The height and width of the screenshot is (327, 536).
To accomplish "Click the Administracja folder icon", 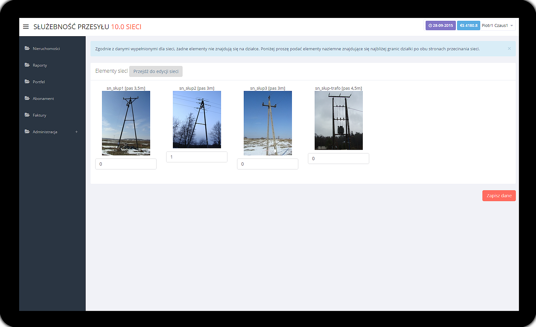I will 27,132.
